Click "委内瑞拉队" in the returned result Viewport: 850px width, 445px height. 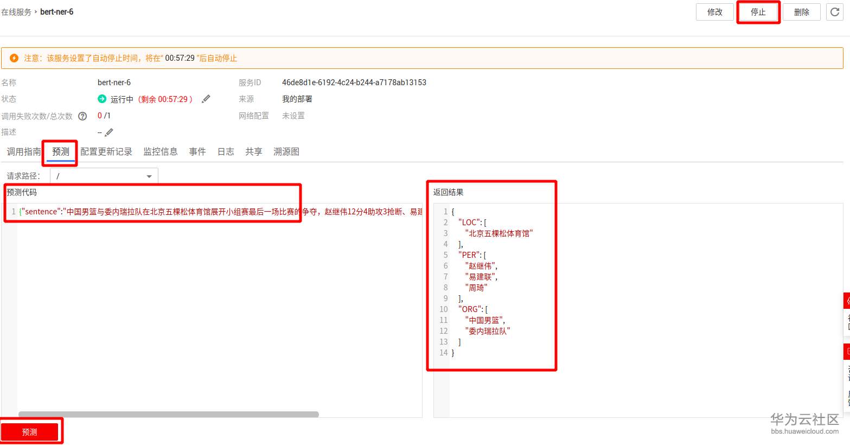pyautogui.click(x=488, y=331)
